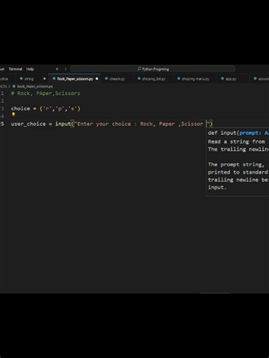Click 'def input(prompt' in the hover popup
This screenshot has height=358, width=269.
[235, 133]
